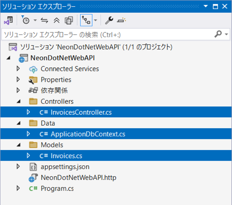Image resolution: width=232 pixels, height=205 pixels.
Task: Click the show all files icon
Action: (x=69, y=21)
